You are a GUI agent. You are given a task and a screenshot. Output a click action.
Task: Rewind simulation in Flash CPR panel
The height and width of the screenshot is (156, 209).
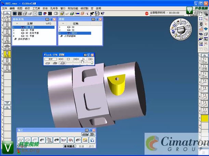point(61,59)
